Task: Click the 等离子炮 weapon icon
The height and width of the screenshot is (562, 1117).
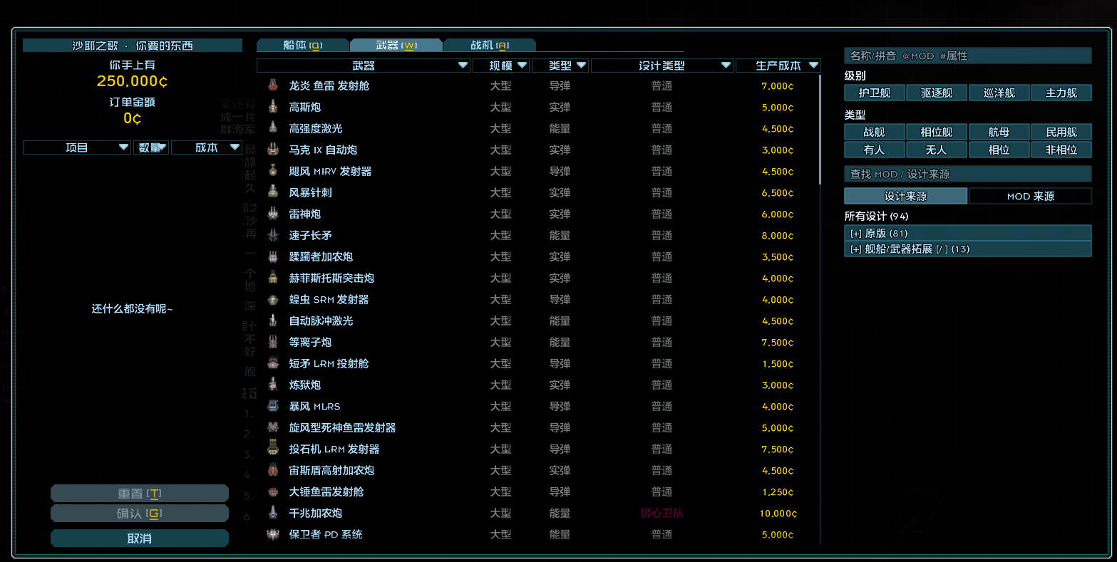Action: pyautogui.click(x=273, y=342)
